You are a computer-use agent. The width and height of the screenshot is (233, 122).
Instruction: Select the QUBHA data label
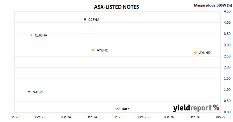(x=41, y=35)
